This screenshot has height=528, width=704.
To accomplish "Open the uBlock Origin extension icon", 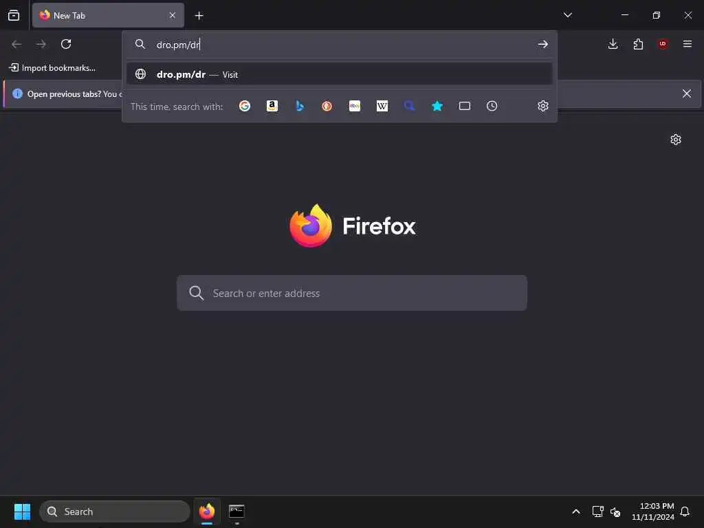I will [663, 44].
